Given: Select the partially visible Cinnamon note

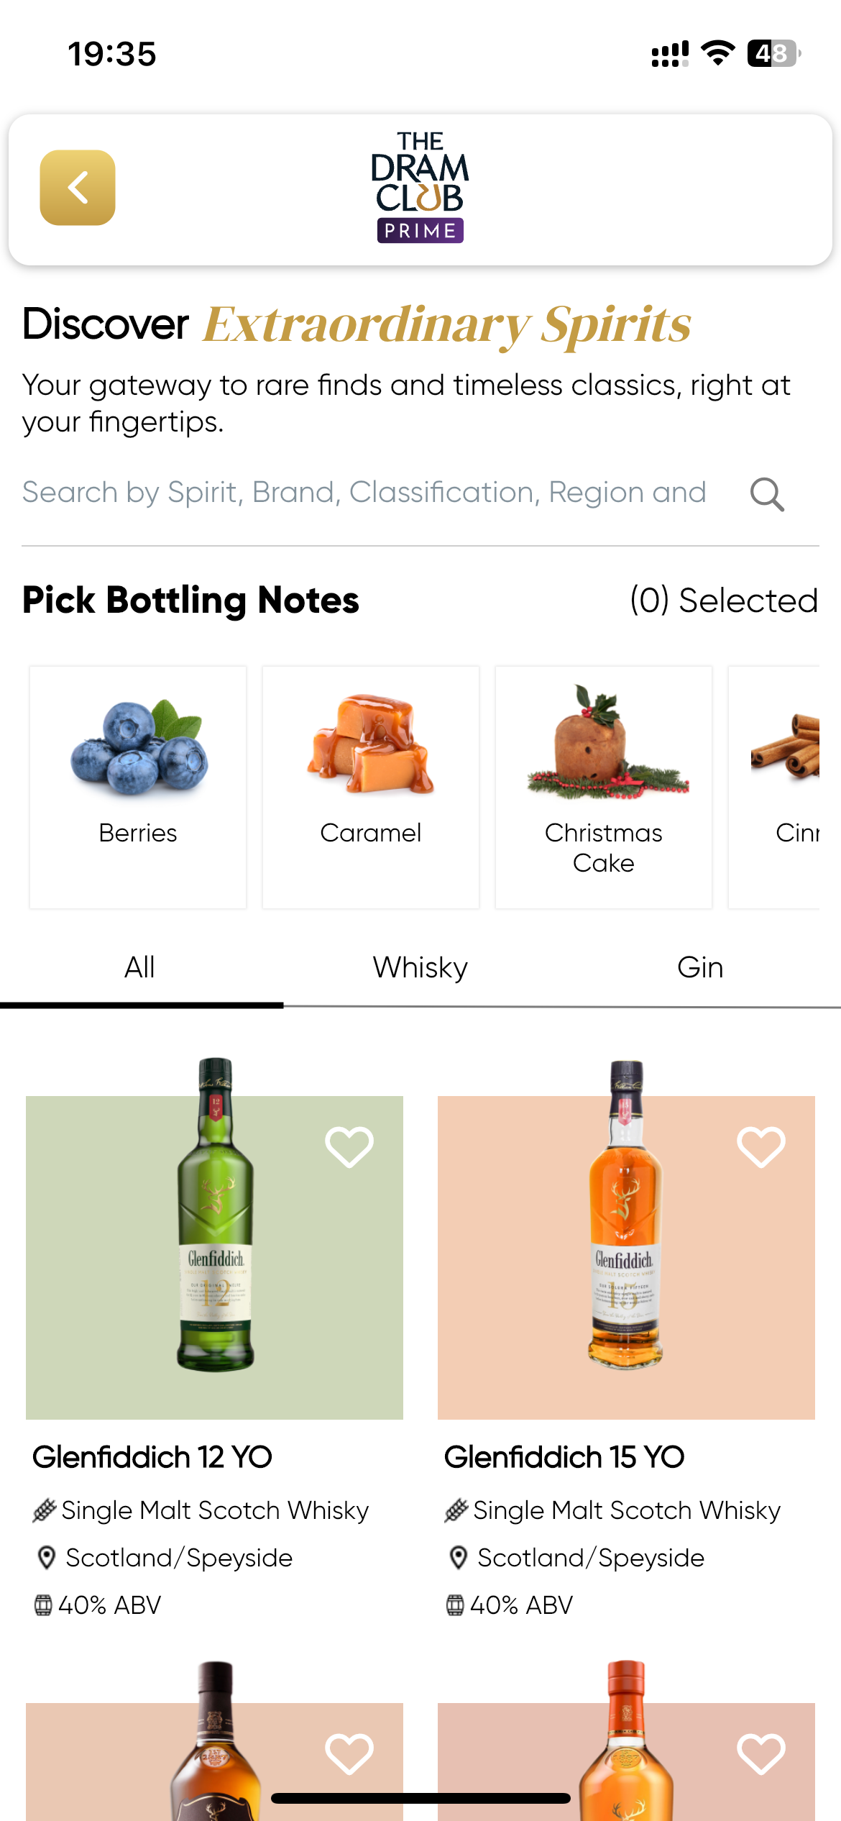Looking at the screenshot, I should pyautogui.click(x=774, y=788).
